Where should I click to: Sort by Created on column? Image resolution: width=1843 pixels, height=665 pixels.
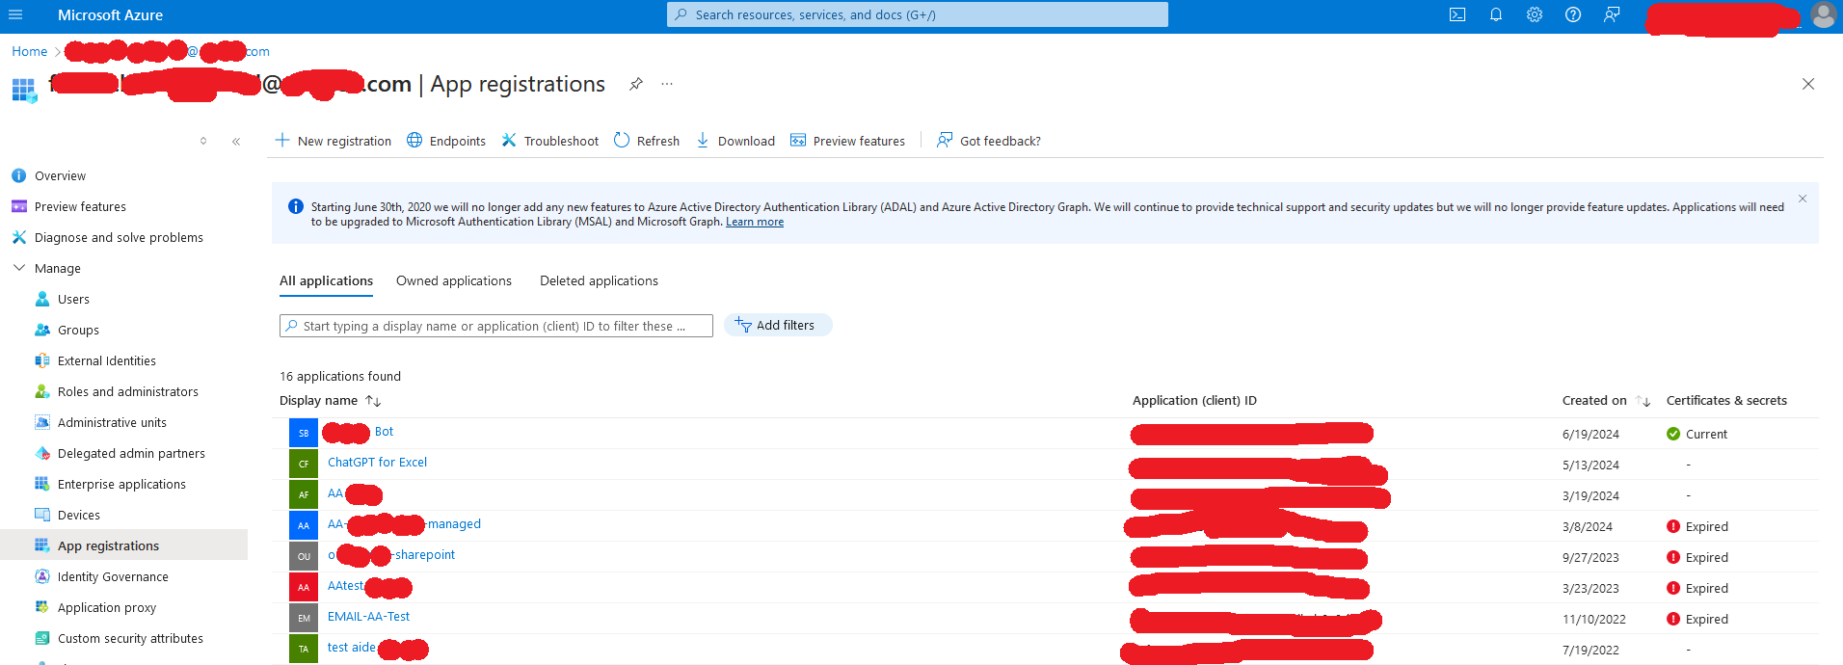(1607, 400)
